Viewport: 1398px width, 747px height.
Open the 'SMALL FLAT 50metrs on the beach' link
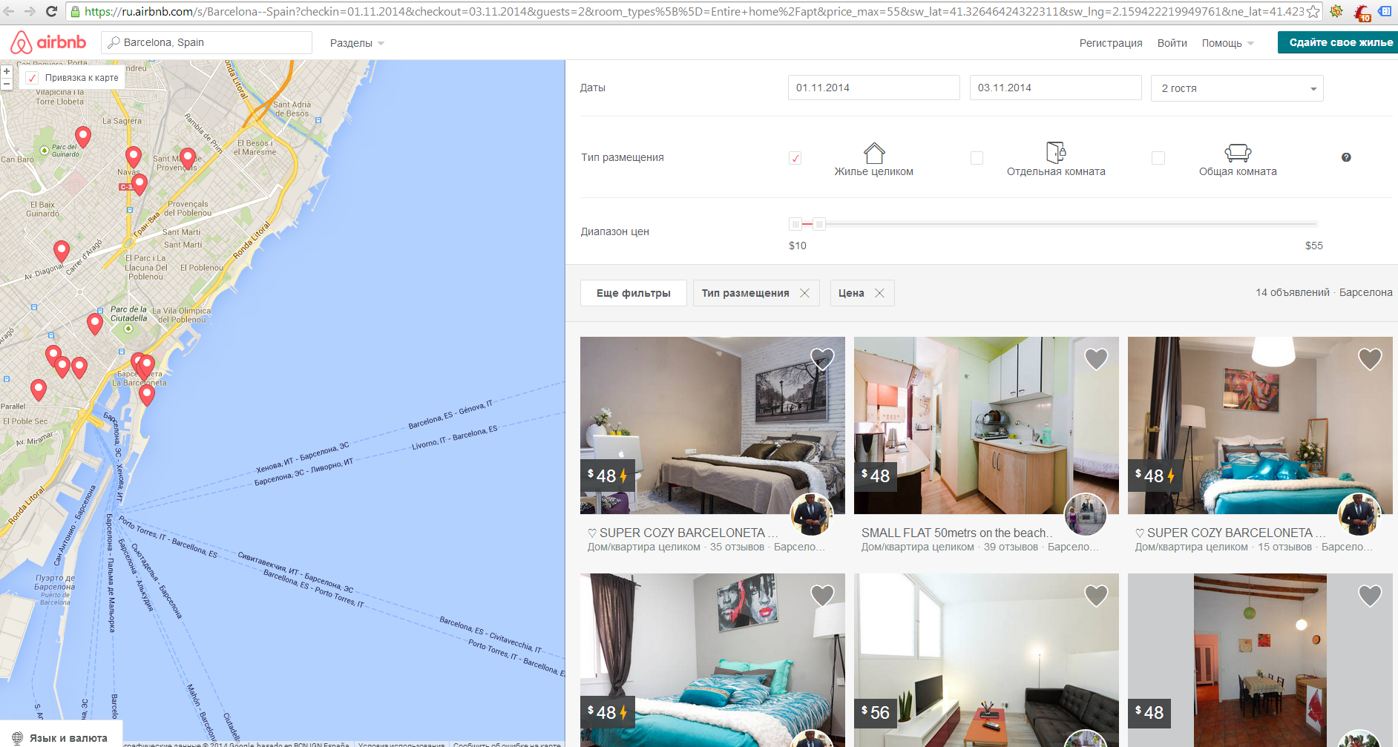[956, 533]
